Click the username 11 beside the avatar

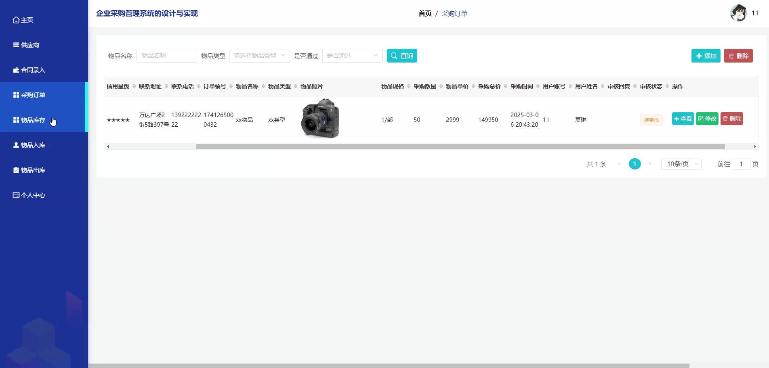pyautogui.click(x=755, y=13)
